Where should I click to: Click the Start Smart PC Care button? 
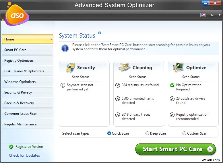click(x=175, y=149)
